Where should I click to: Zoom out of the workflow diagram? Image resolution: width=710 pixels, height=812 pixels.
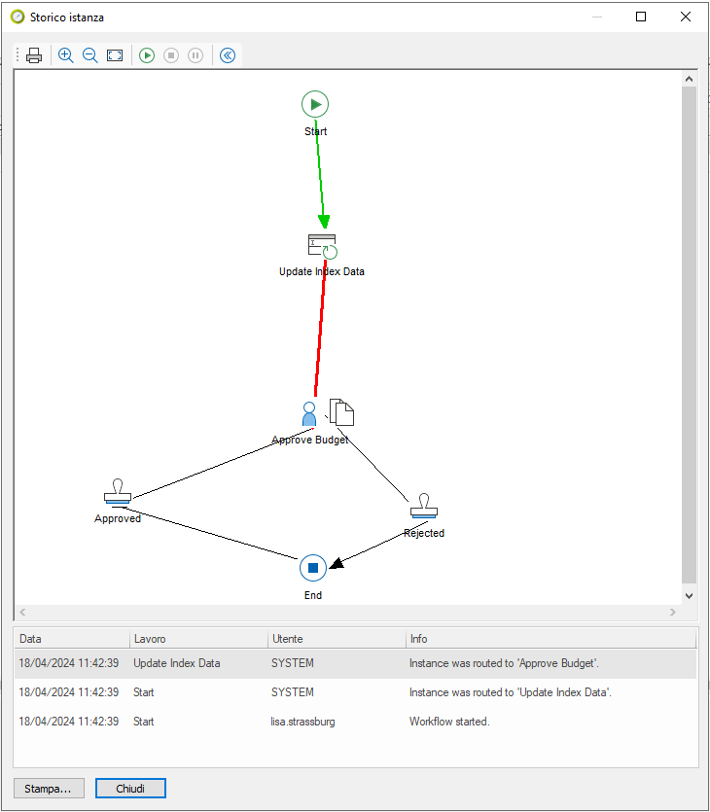(x=90, y=55)
